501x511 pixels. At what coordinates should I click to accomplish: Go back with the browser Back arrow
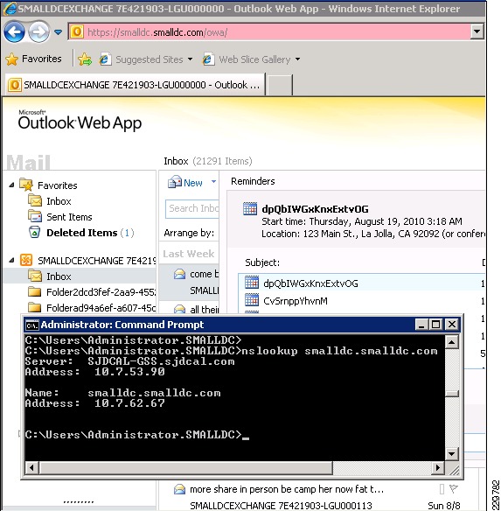coord(14,31)
